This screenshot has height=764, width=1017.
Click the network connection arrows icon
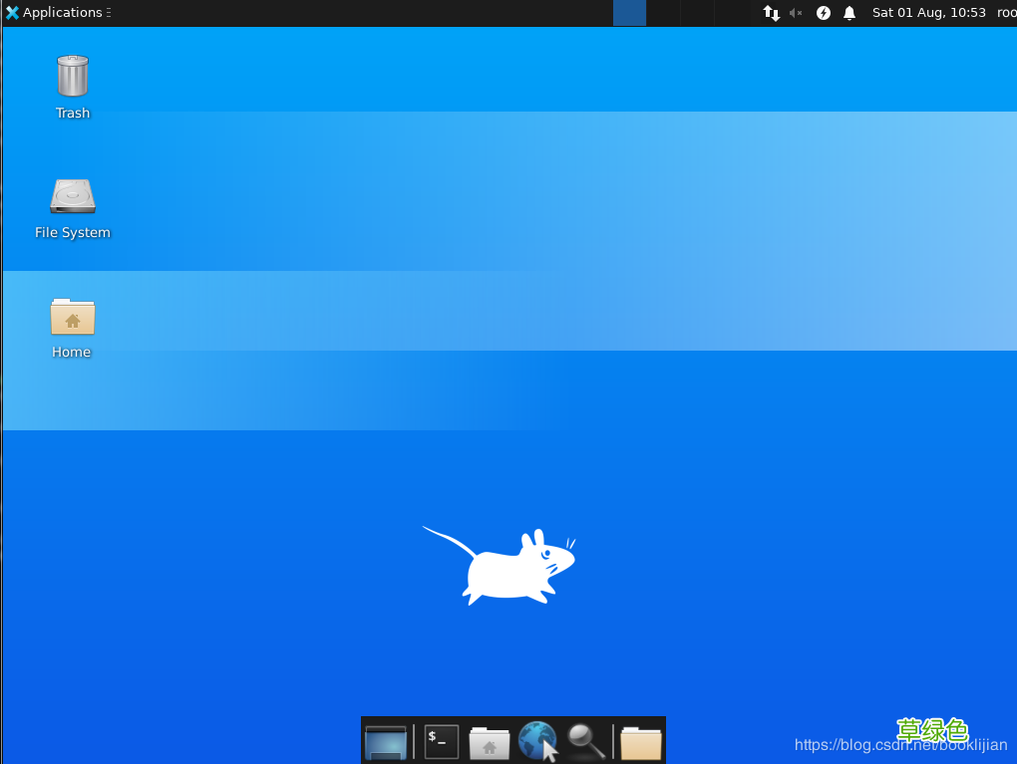pos(771,13)
